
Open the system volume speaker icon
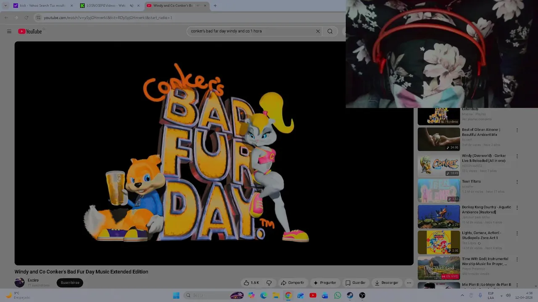[508, 295]
